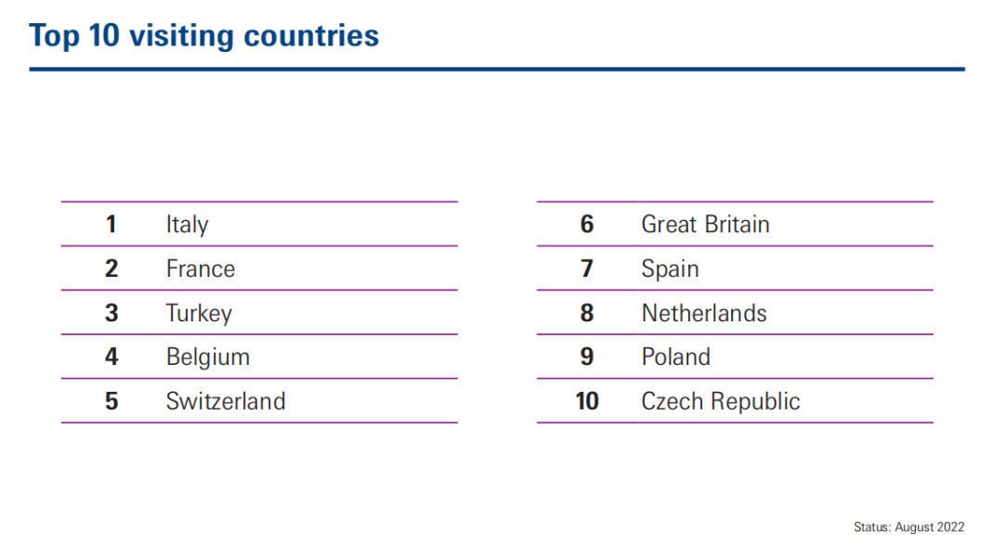
Task: Select the Italy entry in the list
Action: point(188,225)
